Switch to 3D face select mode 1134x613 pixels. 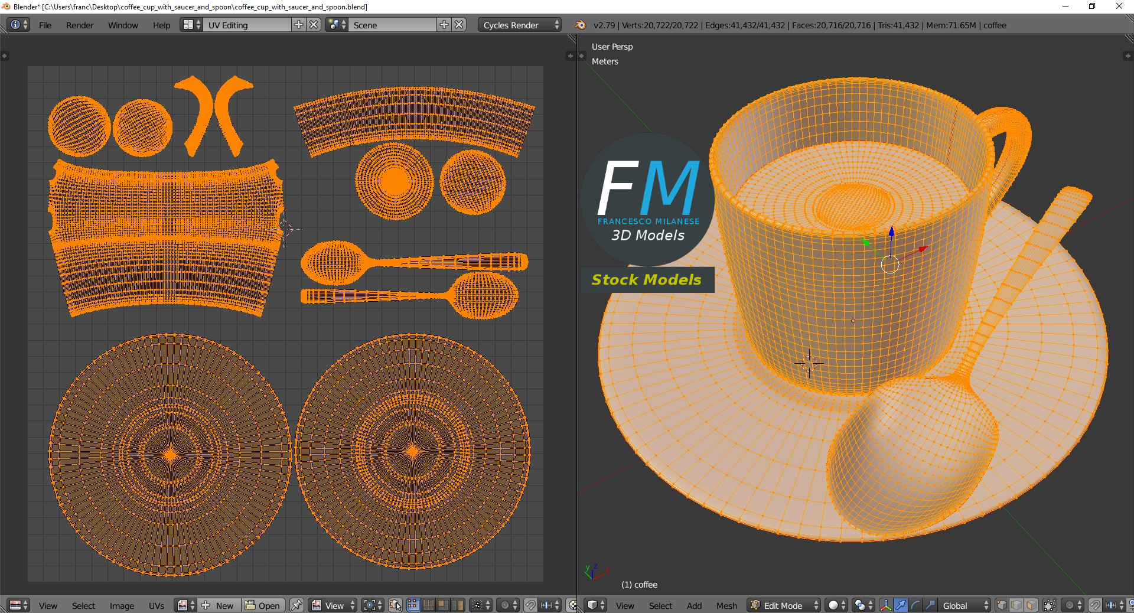pyautogui.click(x=1031, y=605)
